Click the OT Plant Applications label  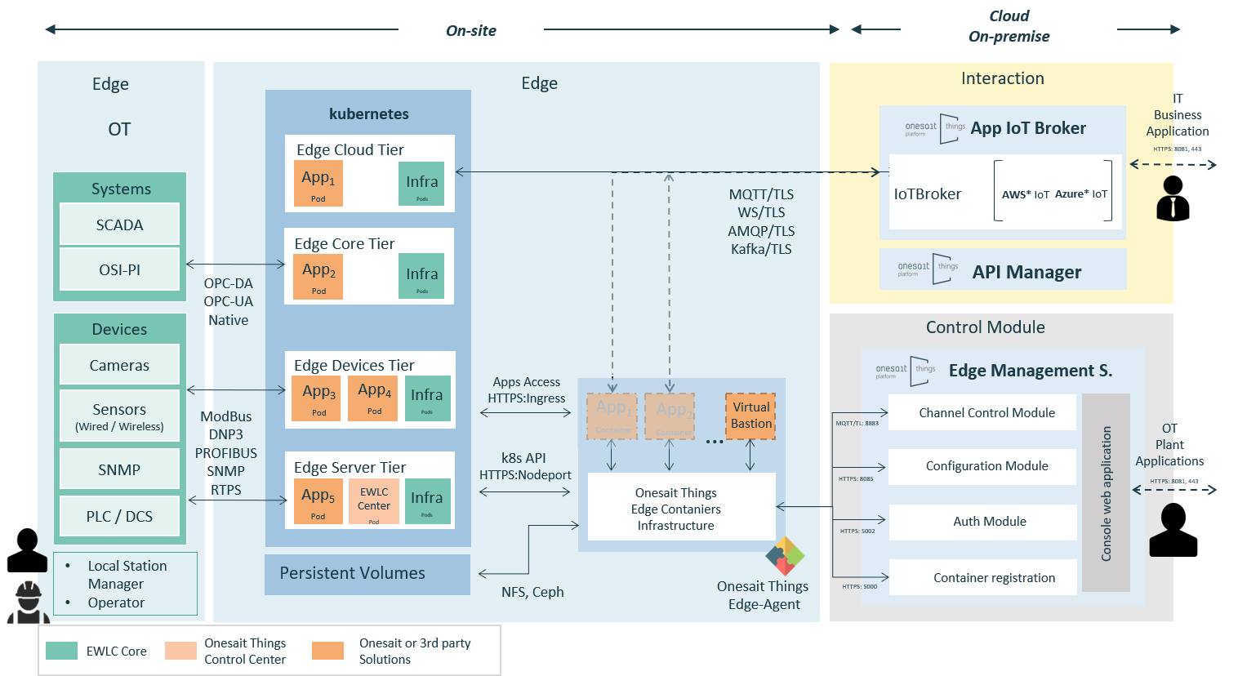tap(1169, 445)
